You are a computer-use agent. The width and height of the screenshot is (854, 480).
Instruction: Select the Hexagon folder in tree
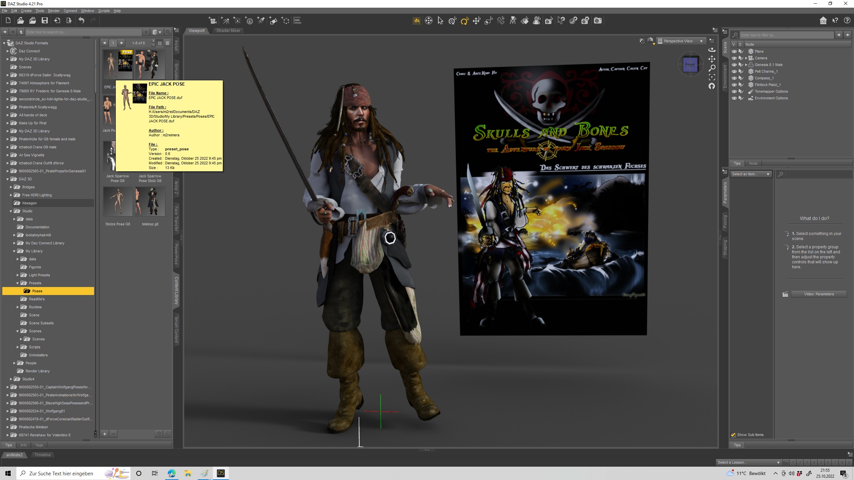[x=29, y=203]
